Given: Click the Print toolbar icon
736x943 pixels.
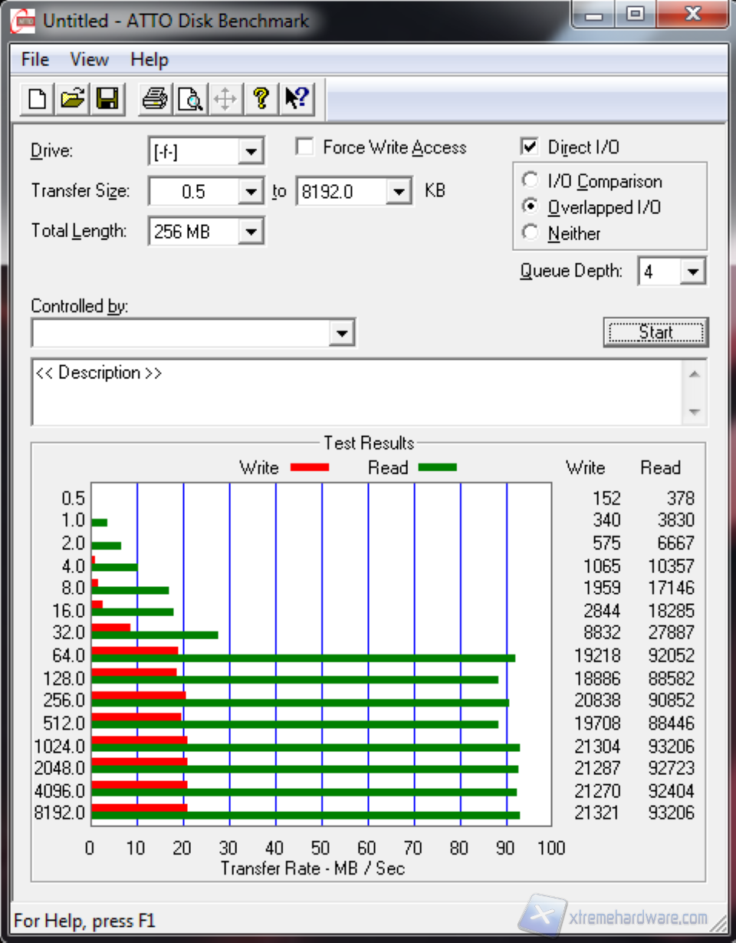Looking at the screenshot, I should (x=154, y=99).
